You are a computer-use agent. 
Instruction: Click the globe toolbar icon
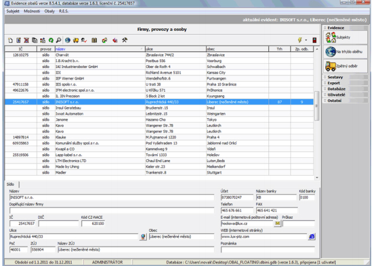pyautogui.click(x=68, y=40)
